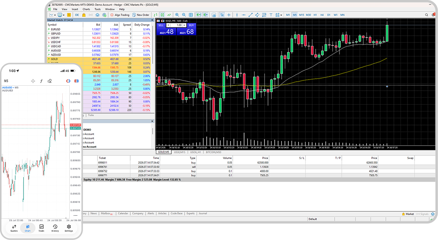Open the cloud VPS icon in toolbar

click(x=98, y=15)
